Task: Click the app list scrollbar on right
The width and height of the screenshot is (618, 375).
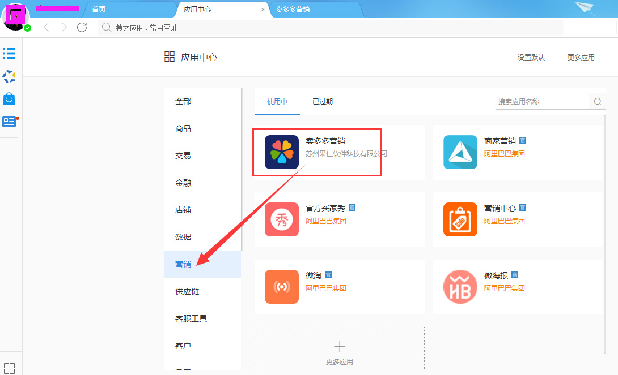Action: coord(604,234)
